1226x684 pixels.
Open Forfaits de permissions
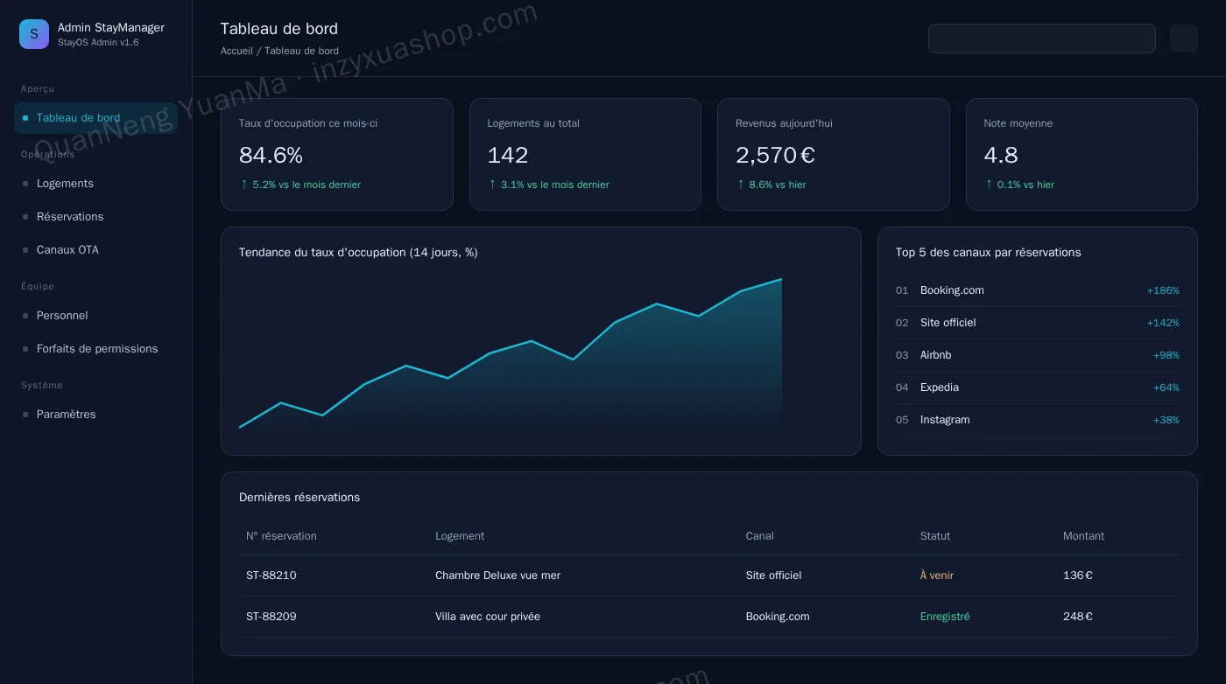[95, 349]
